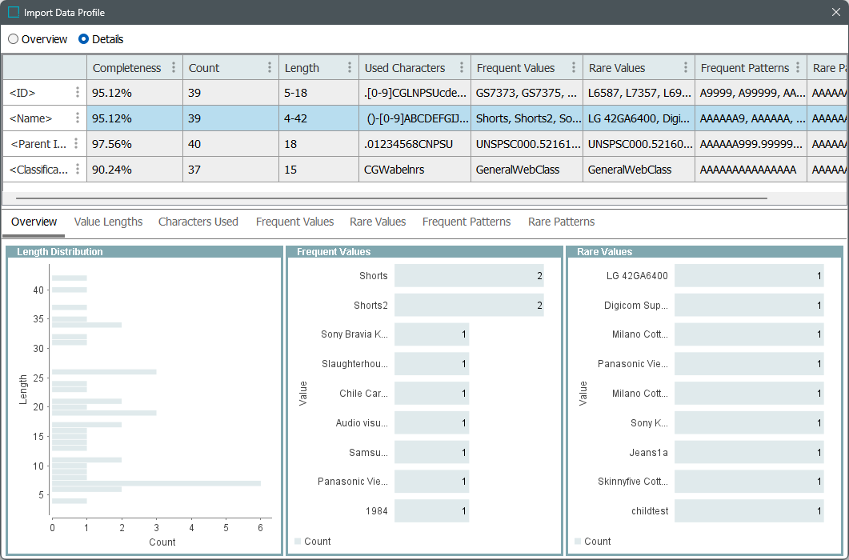Click the 1984 bar in Frequent Values

[431, 510]
